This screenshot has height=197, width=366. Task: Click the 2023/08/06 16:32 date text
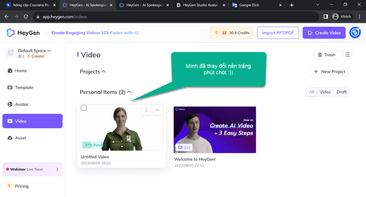[96, 163]
